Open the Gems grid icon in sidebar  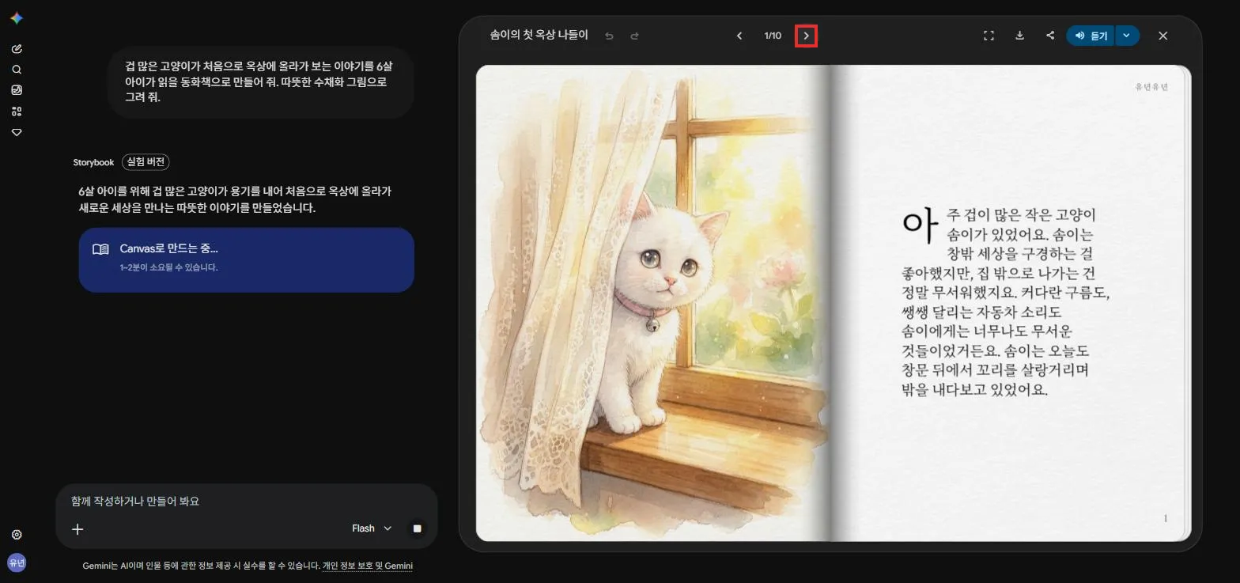17,112
